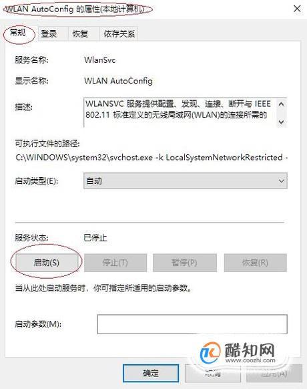
Task: Click the 暂停(P) pause button
Action: coord(185,263)
